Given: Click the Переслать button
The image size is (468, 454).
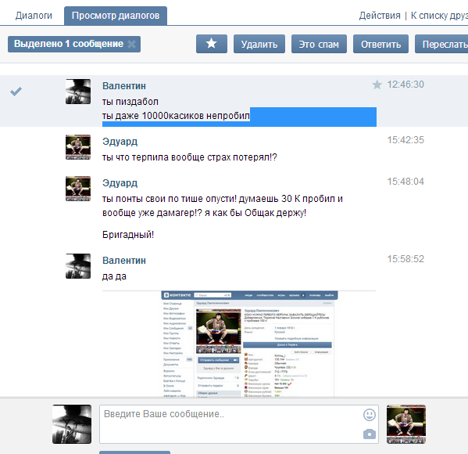Looking at the screenshot, I should click(441, 44).
